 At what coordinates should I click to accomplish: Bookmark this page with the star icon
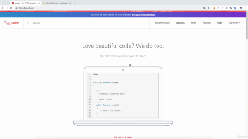point(208,8)
